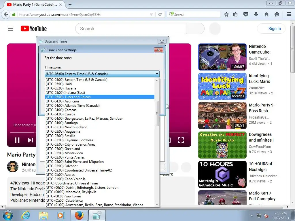The height and width of the screenshot is (221, 295).
Task: Click the muted volume tray icon
Action: pyautogui.click(x=266, y=216)
